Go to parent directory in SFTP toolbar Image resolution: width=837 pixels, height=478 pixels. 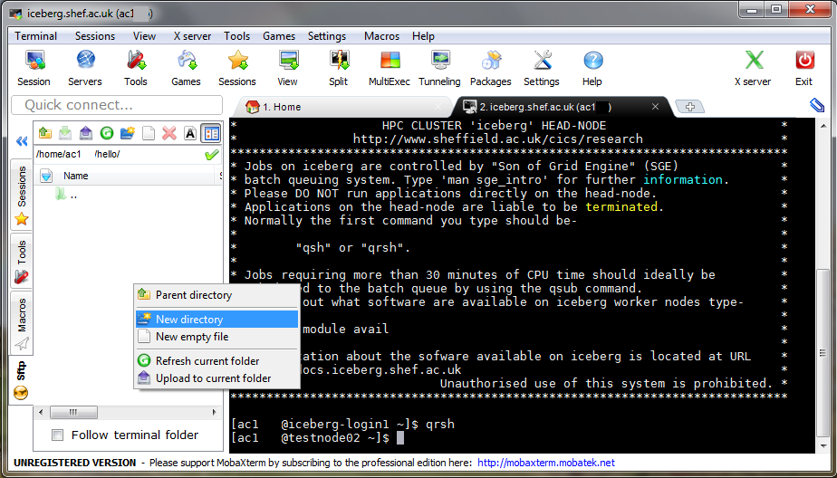45,133
